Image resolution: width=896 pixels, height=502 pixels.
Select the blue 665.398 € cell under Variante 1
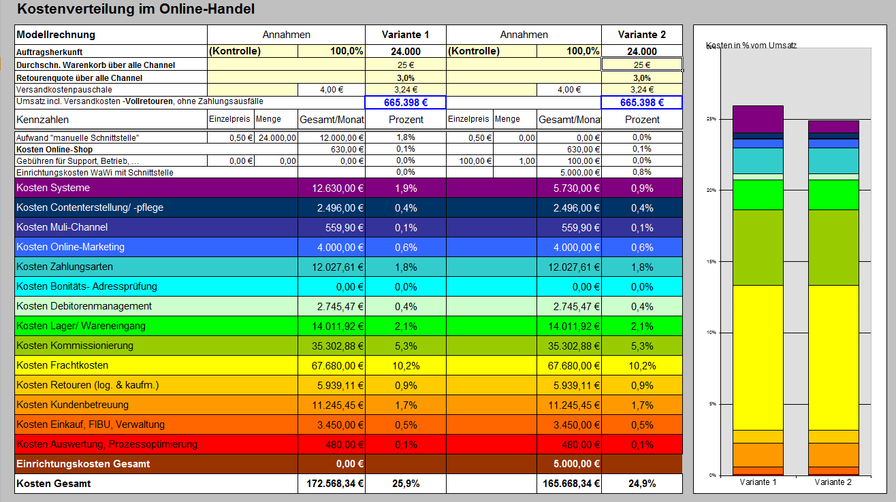(x=406, y=103)
